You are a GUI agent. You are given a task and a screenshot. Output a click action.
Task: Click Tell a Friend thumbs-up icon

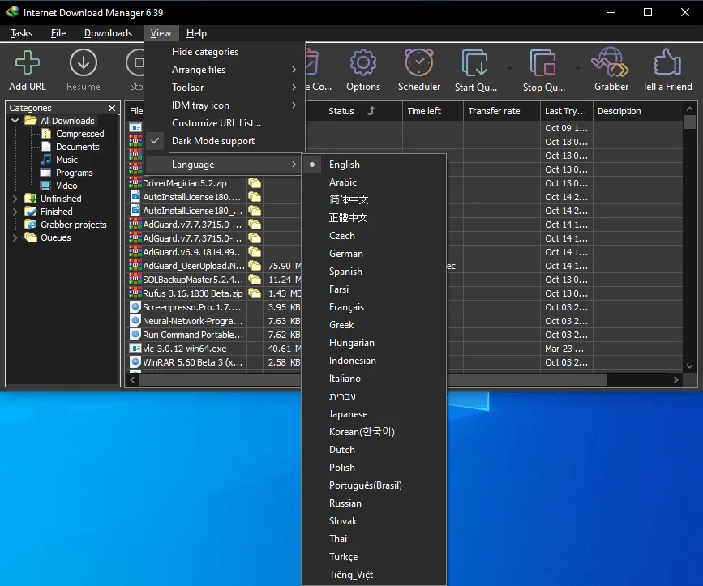coord(667,62)
